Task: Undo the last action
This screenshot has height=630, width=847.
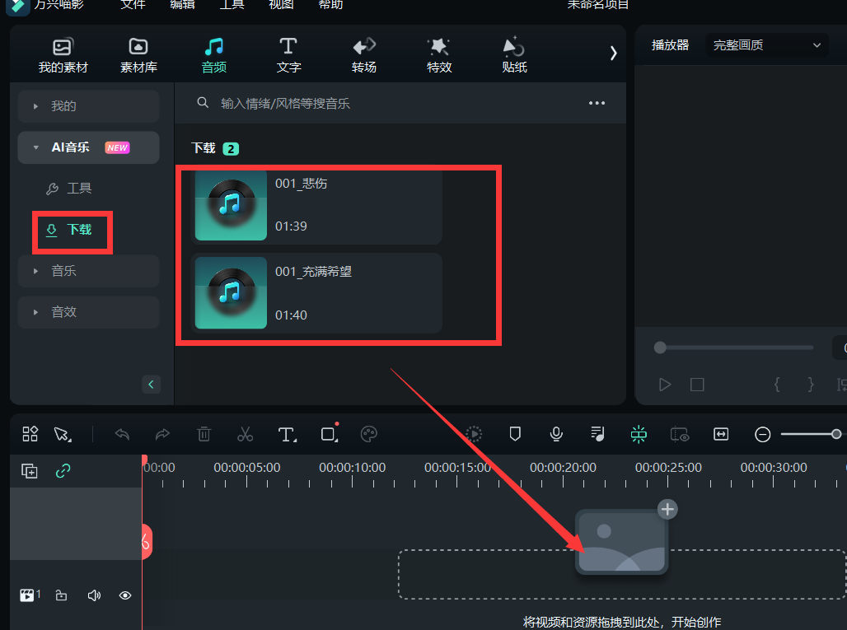Action: pyautogui.click(x=123, y=434)
